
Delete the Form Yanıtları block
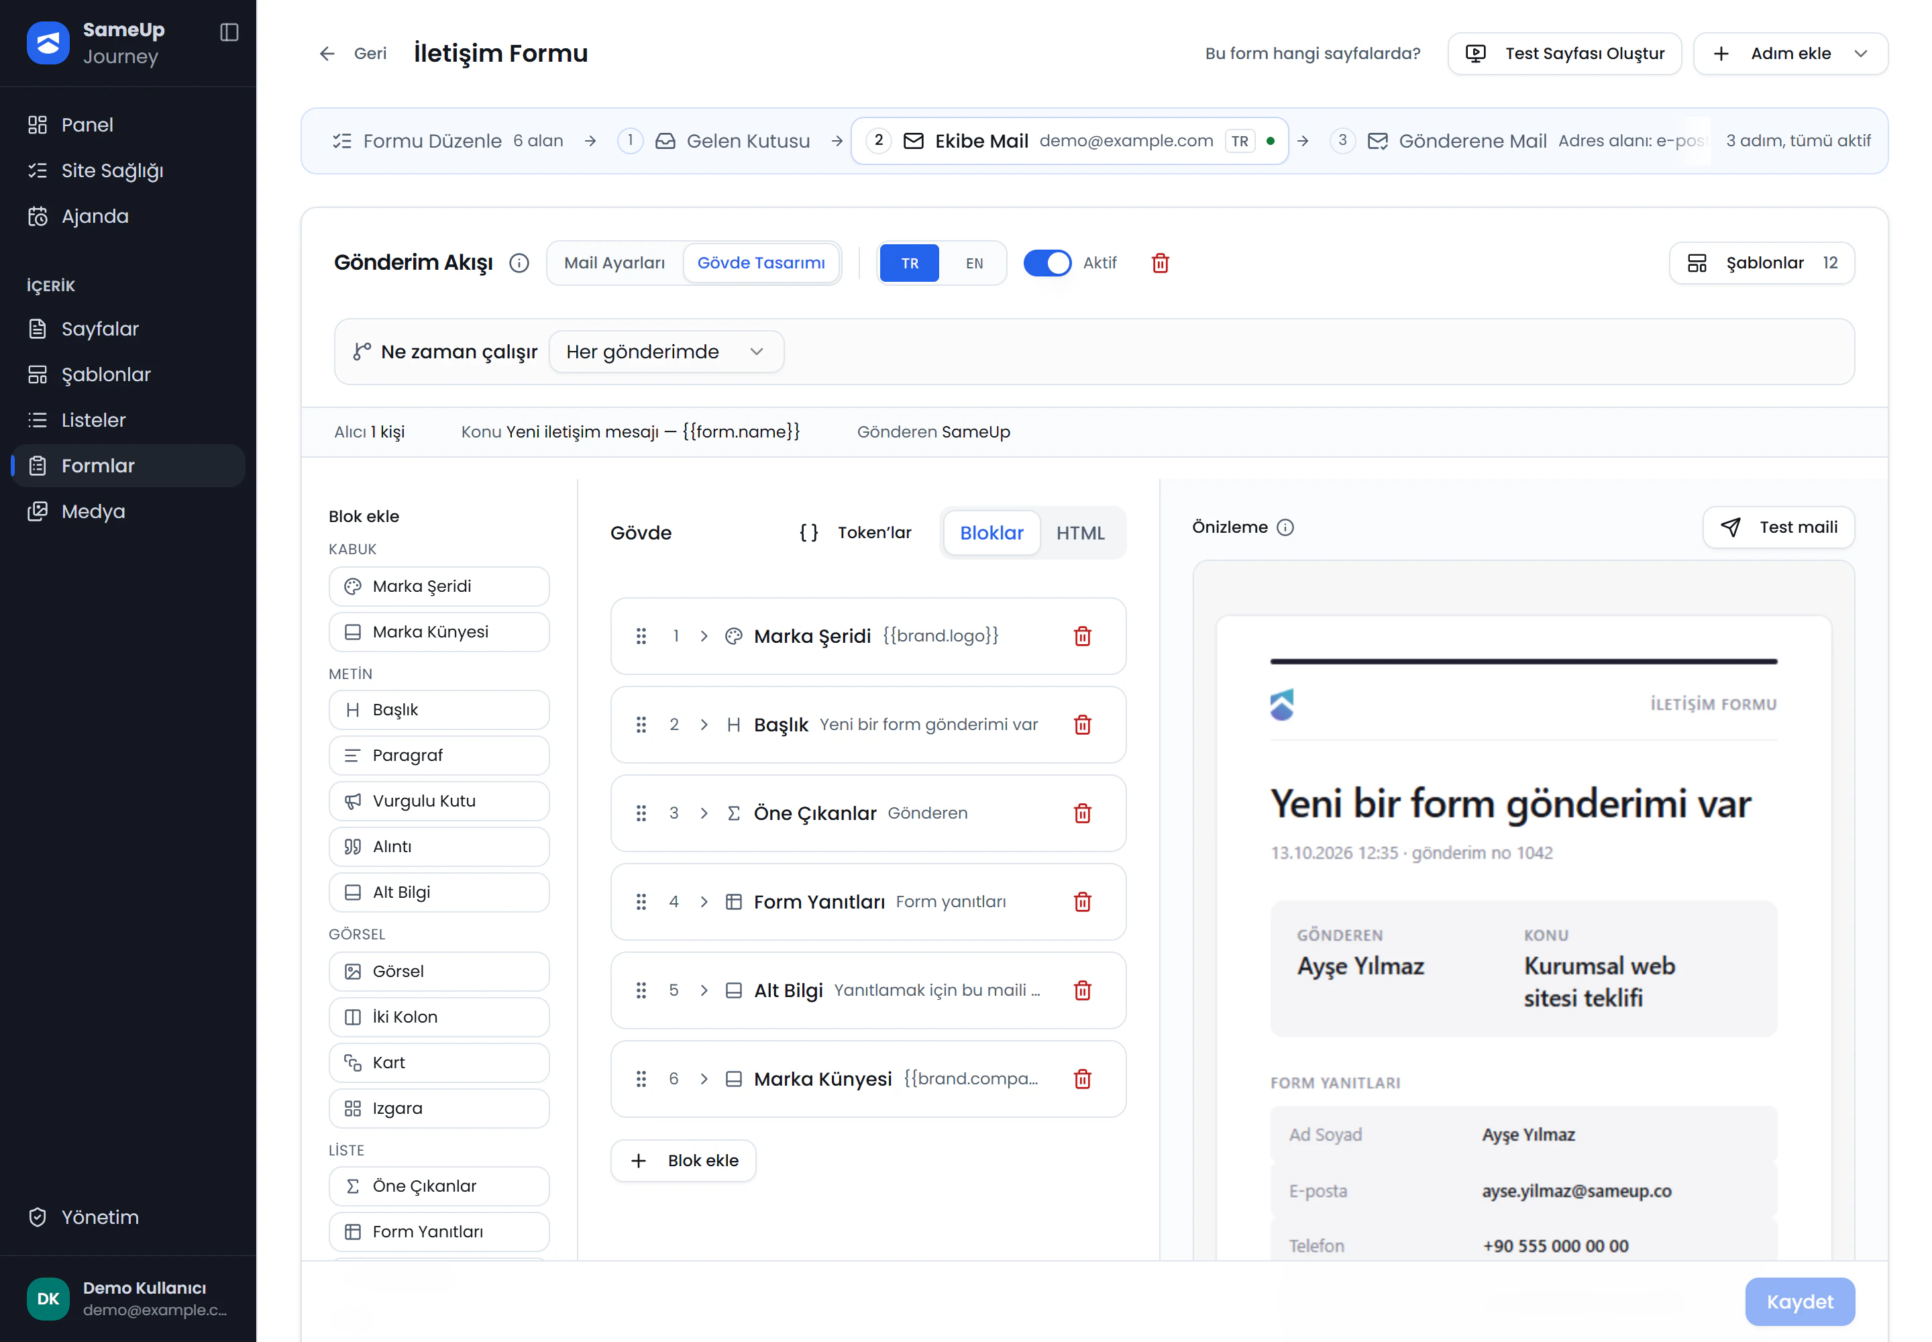1083,901
